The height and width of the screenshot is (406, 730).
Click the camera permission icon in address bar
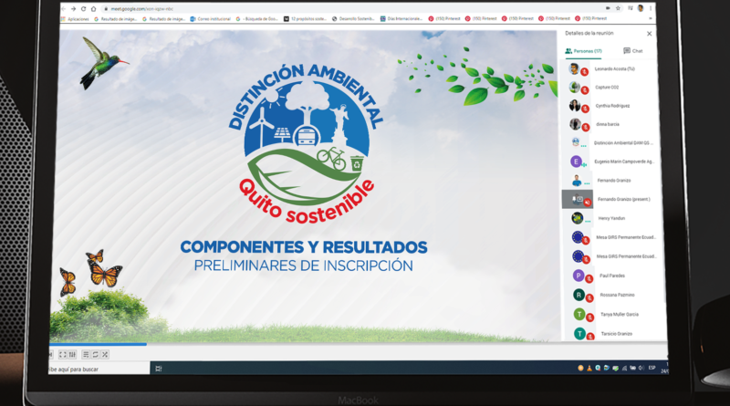608,8
